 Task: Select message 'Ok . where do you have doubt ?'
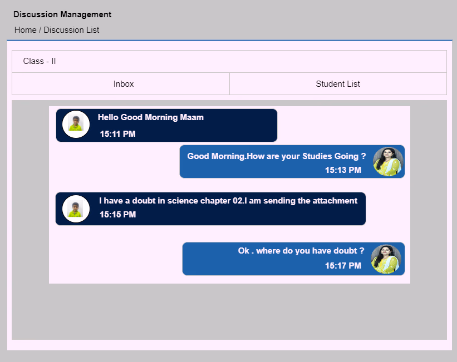(301, 251)
